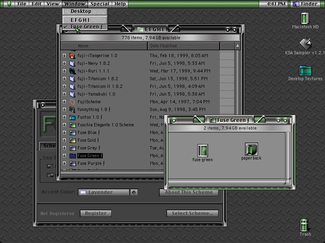Click the Trash icon on desktop
The image size is (325, 243).
click(x=304, y=225)
